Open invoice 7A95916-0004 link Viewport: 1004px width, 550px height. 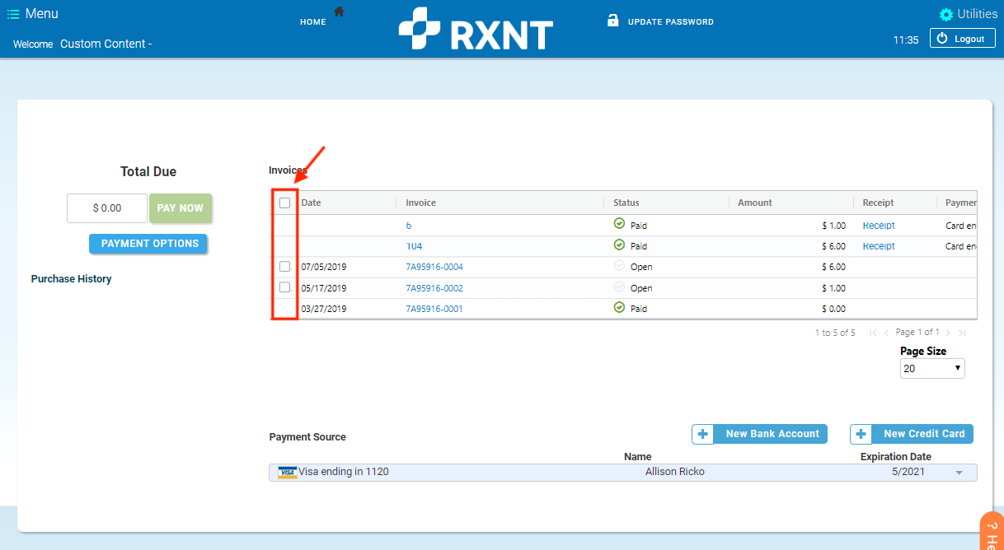(434, 267)
